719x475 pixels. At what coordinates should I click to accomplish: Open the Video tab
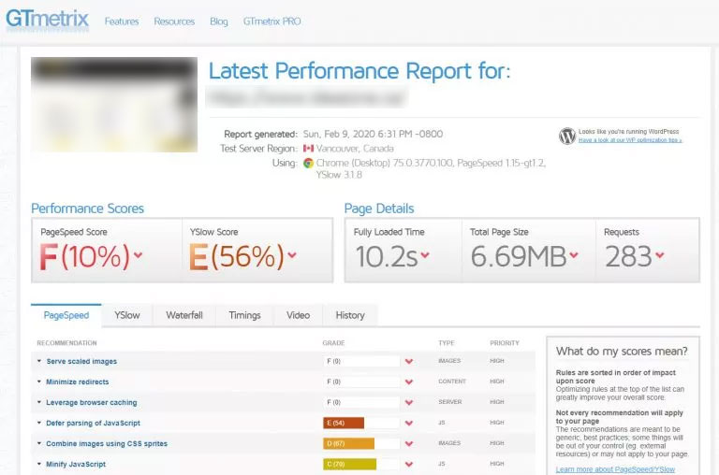(298, 316)
